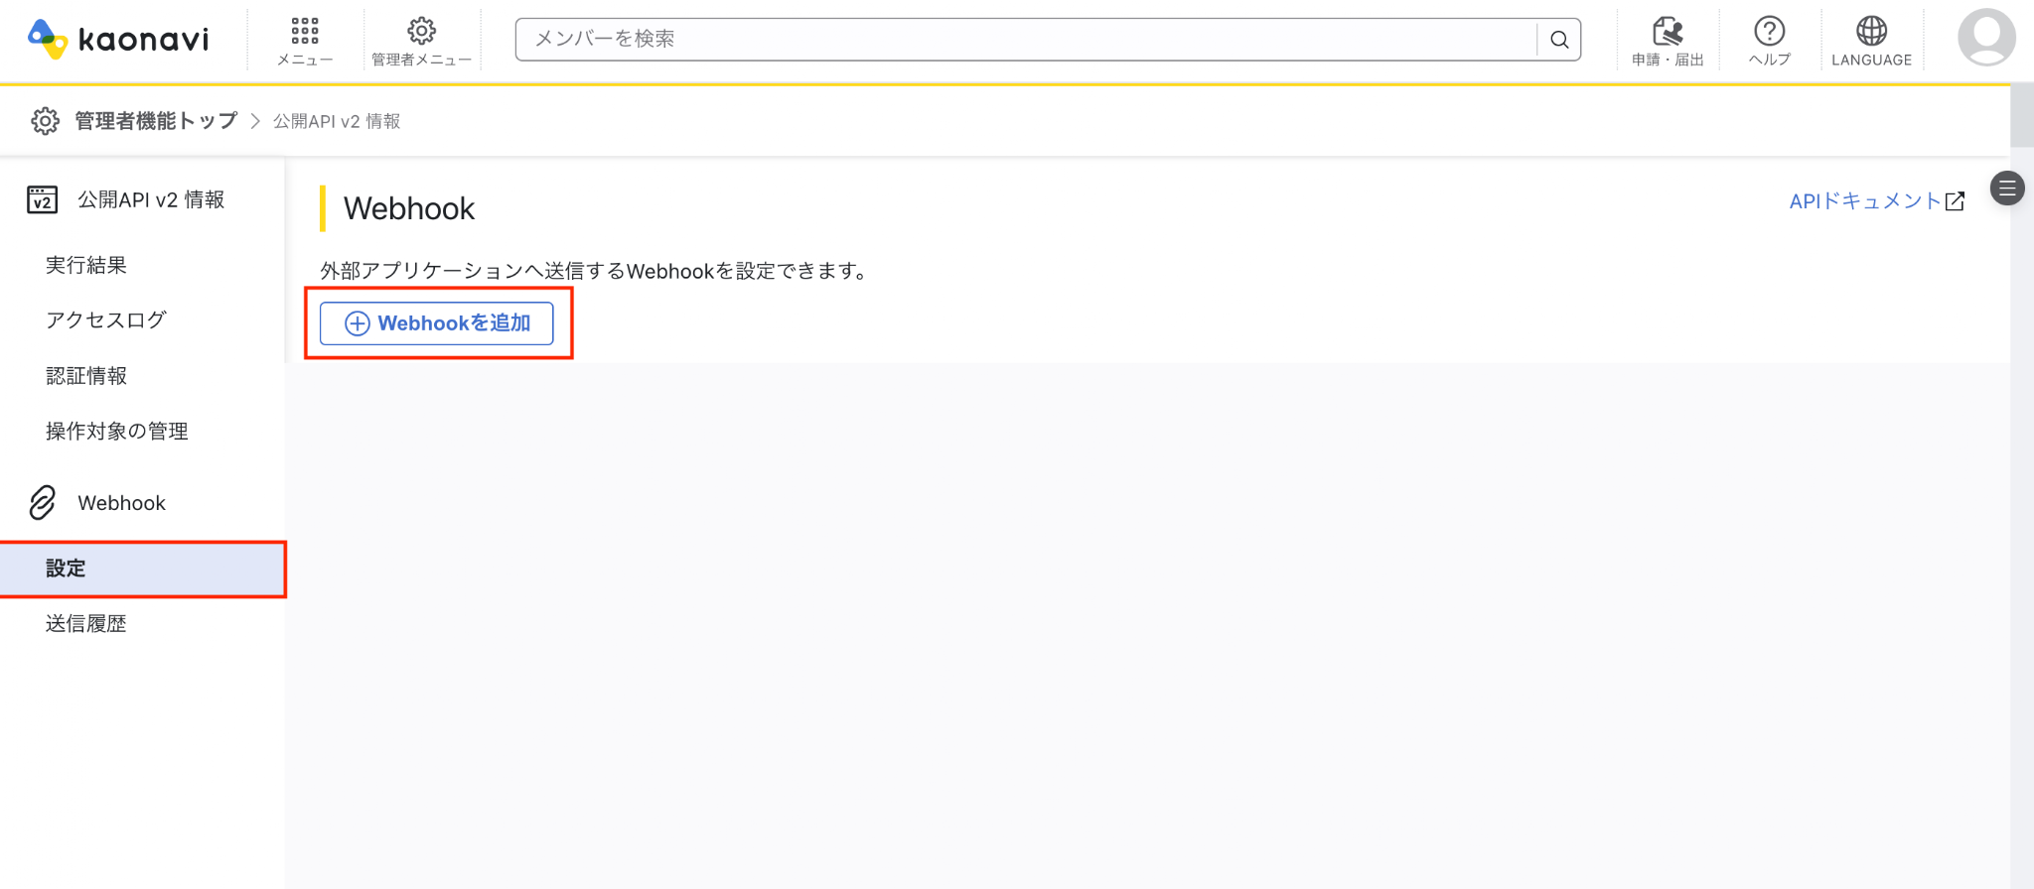Viewport: 2034px width, 889px height.
Task: Click the Webhook paperclip sidebar icon
Action: coord(43,503)
